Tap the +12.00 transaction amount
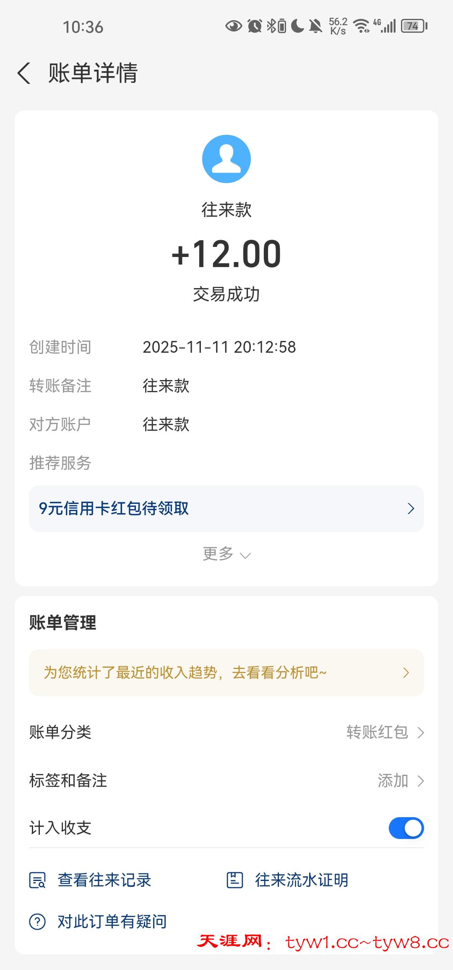 (x=226, y=254)
